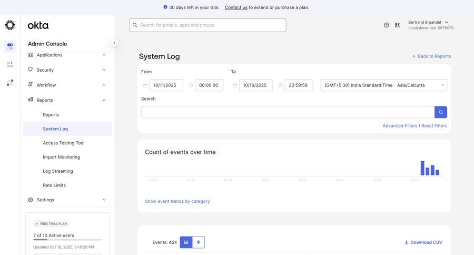Open Rate Limits page
This screenshot has height=255, width=474.
(54, 185)
